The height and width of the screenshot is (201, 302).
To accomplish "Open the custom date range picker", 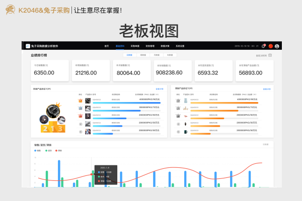I will (264, 55).
